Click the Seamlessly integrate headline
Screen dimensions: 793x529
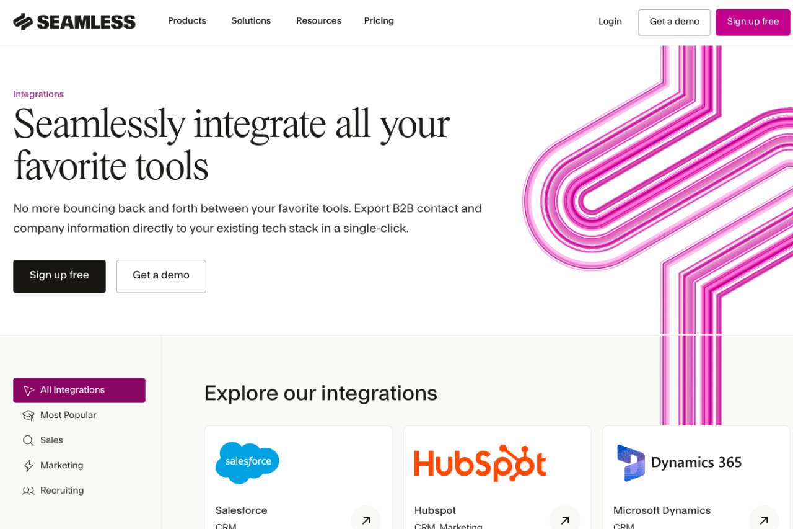[x=232, y=144]
